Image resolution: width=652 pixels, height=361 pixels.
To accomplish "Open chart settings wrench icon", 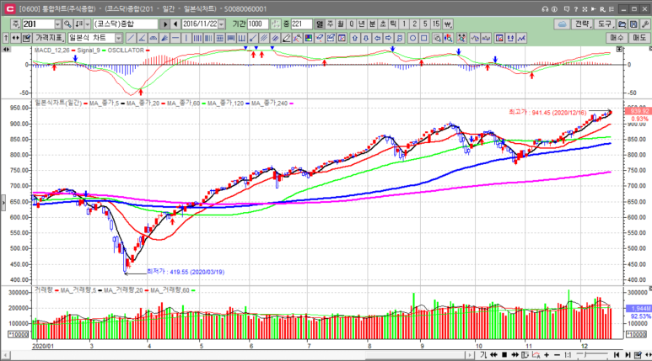I will coord(645,24).
